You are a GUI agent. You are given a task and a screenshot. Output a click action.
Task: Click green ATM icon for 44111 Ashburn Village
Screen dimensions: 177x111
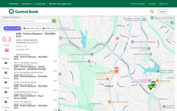coord(6,63)
